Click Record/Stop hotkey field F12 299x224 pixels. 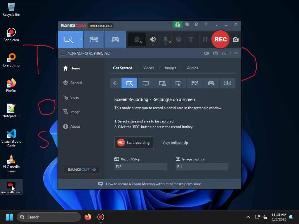coord(140,167)
